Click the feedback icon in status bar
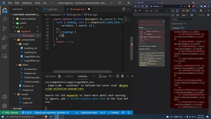Screen dimensions: 211x119 coord(123,112)
